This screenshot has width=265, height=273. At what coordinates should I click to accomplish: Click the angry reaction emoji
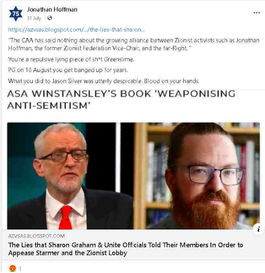(12, 269)
